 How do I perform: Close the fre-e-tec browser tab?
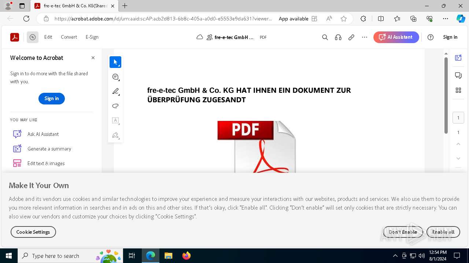click(112, 6)
